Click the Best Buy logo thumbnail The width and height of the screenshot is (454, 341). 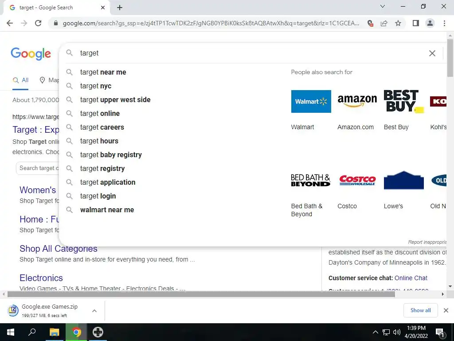[x=403, y=101]
